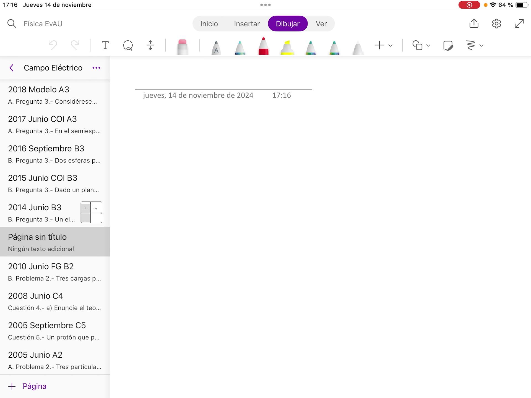The image size is (531, 398).
Task: Pick the pink Eraser tool
Action: coord(182,47)
